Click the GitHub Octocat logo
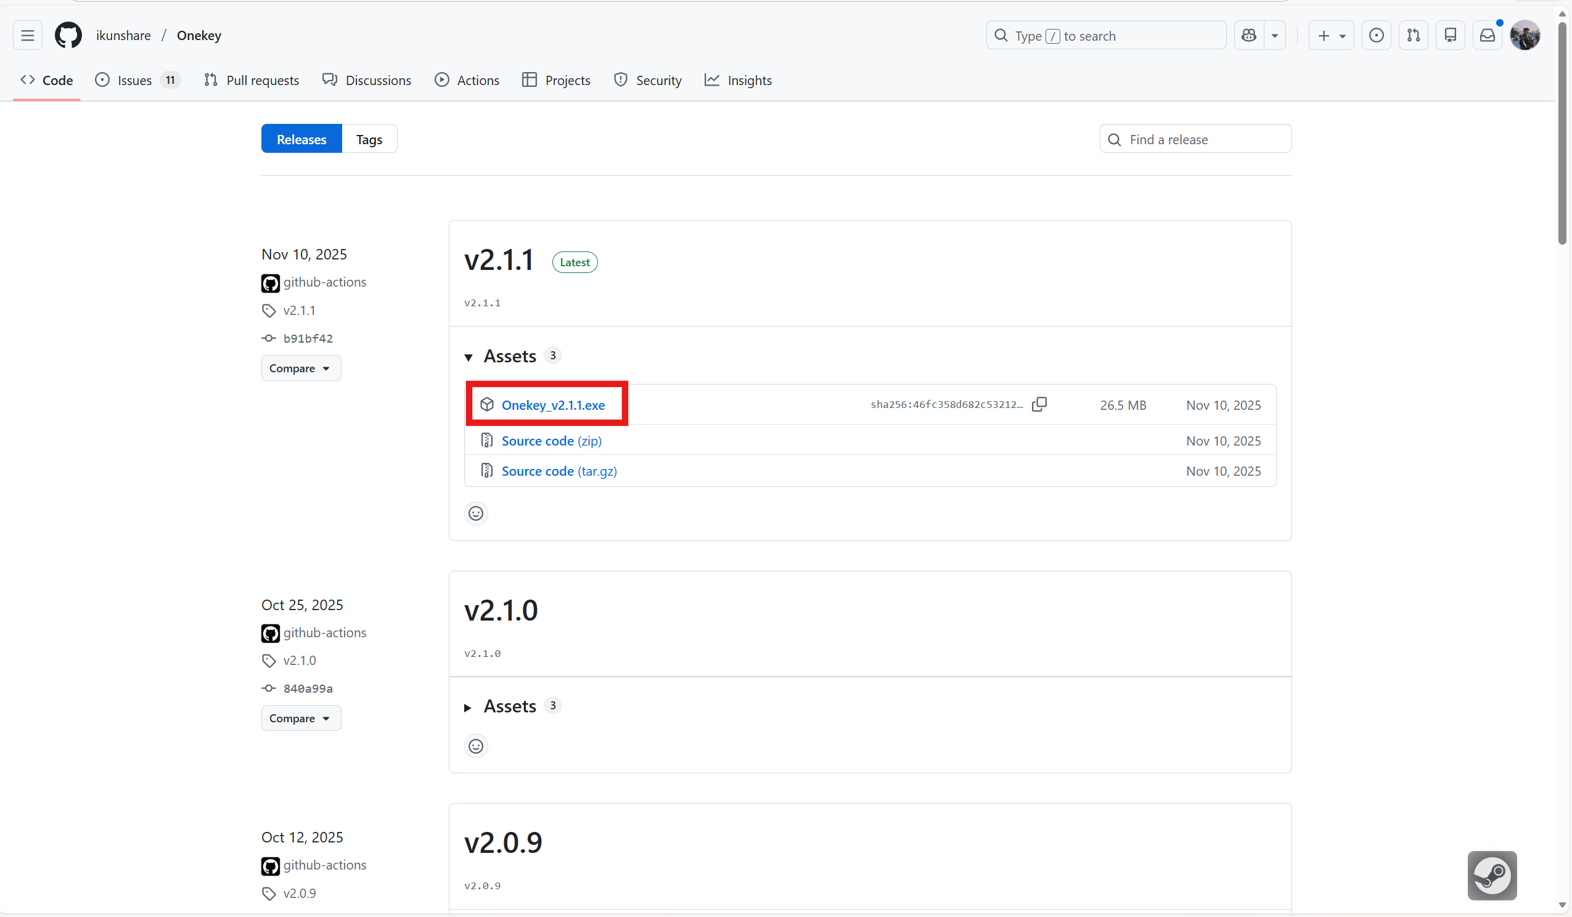Screen dimensions: 1572x917 coord(68,36)
